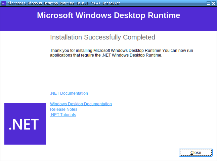The image size is (217, 161).
Task: Click "(x64)" in the window title
Action: [x=94, y=3]
